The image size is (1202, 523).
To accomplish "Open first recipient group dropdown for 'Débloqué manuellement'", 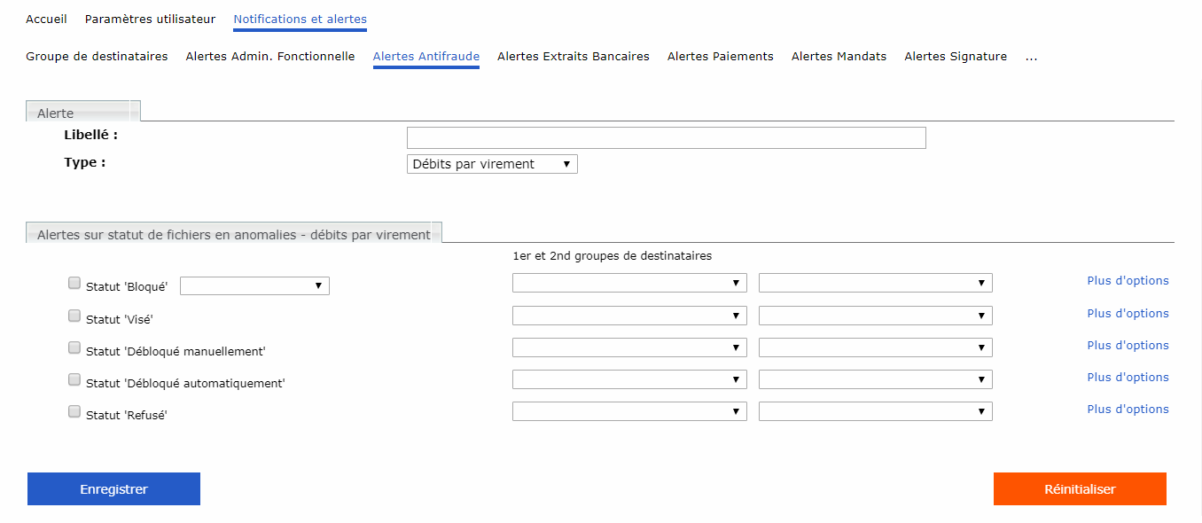I will pos(629,347).
